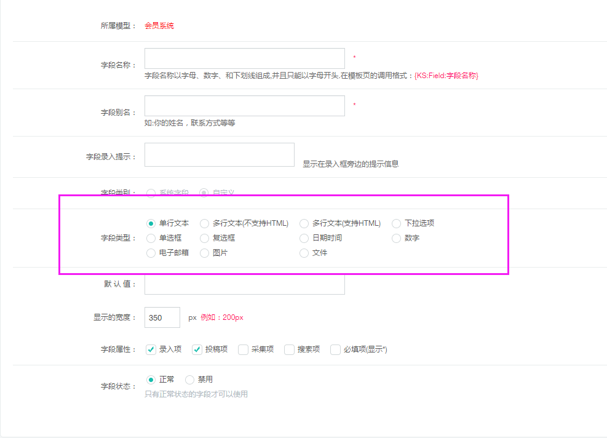The height and width of the screenshot is (438, 607).
Task: Choose 多行文本(不支持HTML) field type
Action: coord(205,223)
